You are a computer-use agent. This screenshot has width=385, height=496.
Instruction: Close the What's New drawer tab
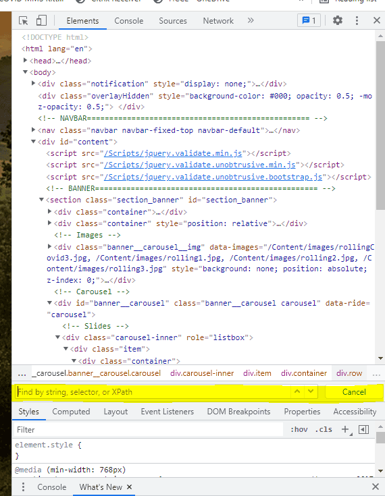coord(129,487)
